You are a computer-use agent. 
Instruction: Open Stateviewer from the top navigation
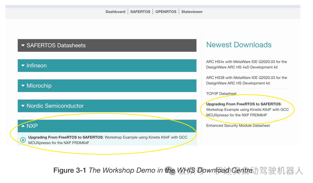192,12
